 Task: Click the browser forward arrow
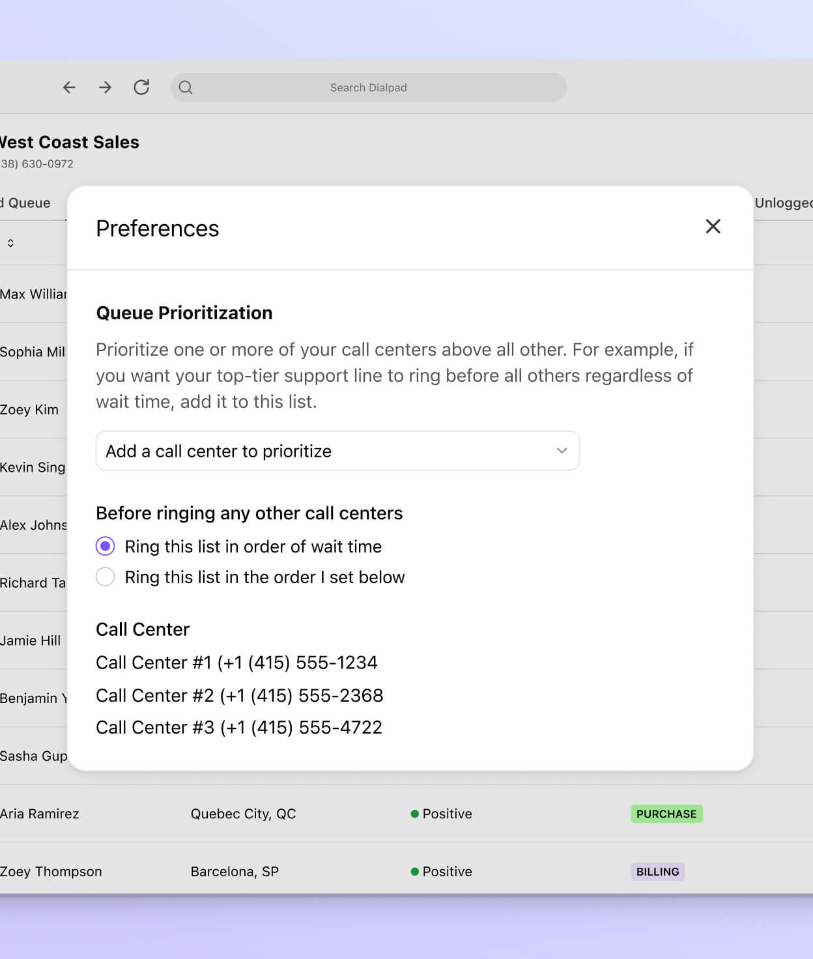click(105, 87)
